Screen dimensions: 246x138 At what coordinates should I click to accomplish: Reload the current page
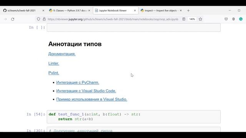coord(13,19)
